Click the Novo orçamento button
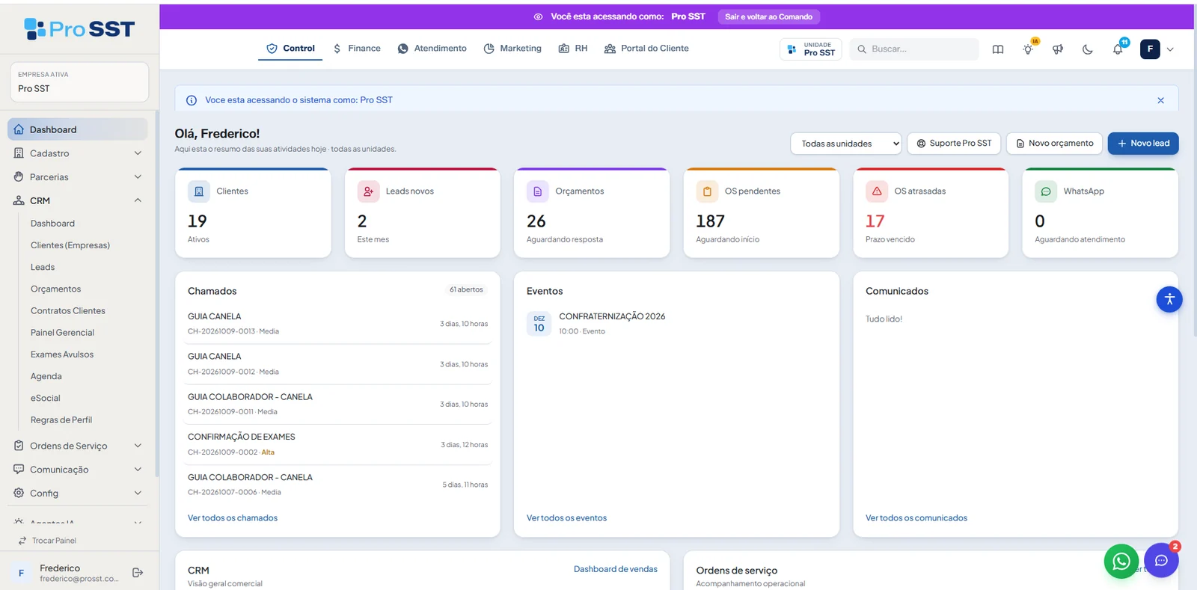 pos(1054,144)
